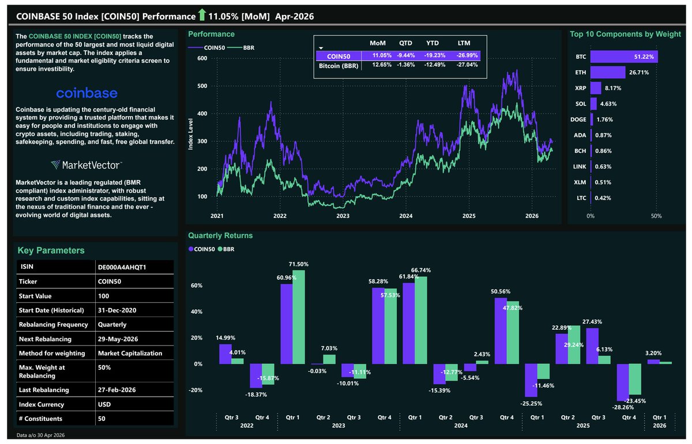
Task: Click the 60.96% COIN50 bar label
Action: pos(285,278)
